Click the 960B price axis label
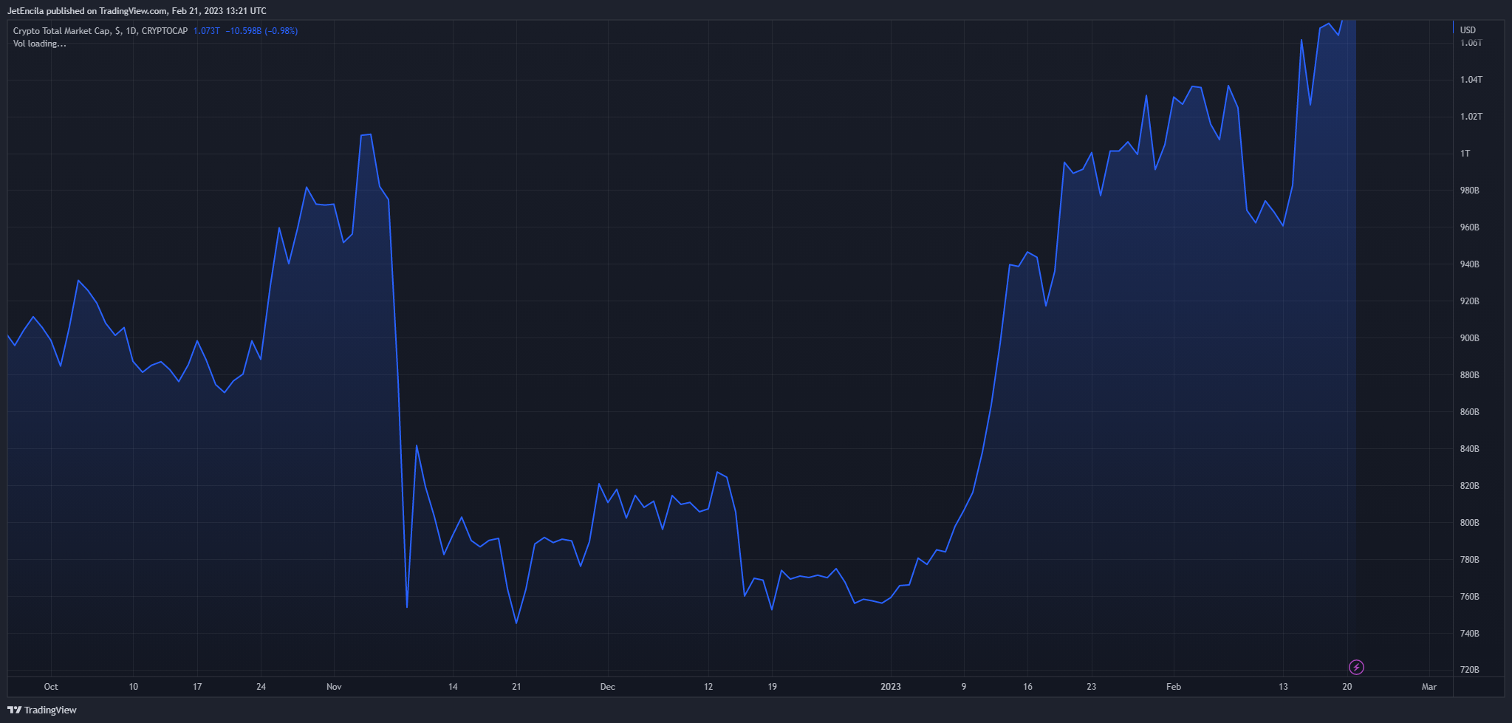 point(1469,227)
